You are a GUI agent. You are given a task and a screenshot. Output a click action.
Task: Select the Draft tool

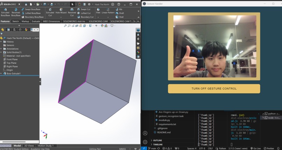click(x=120, y=13)
